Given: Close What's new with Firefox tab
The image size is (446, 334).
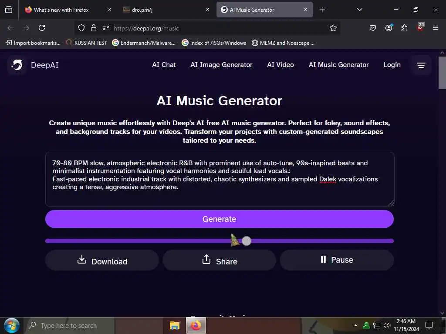Looking at the screenshot, I should pos(109,10).
